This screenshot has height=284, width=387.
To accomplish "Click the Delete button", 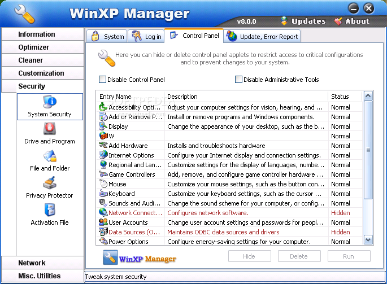I will tap(299, 256).
